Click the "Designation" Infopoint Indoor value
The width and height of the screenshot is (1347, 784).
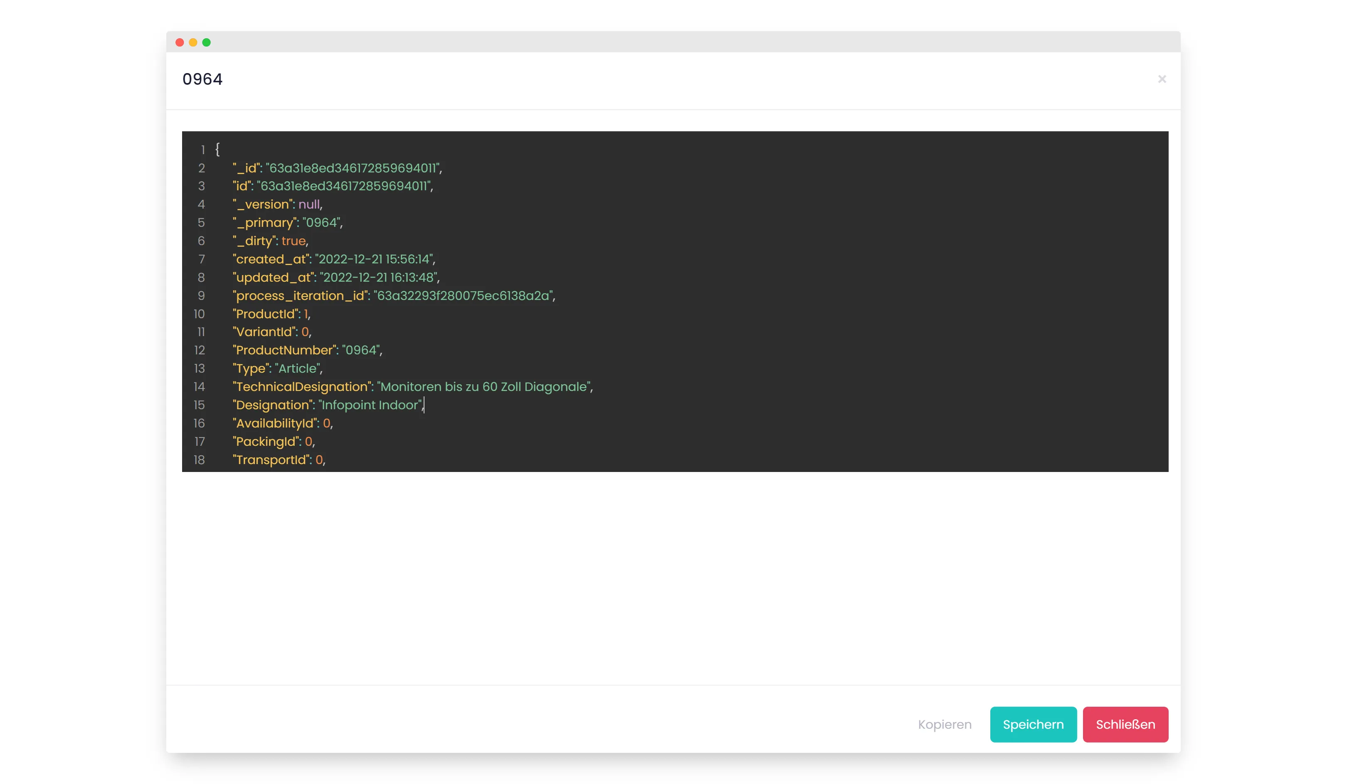pos(370,405)
